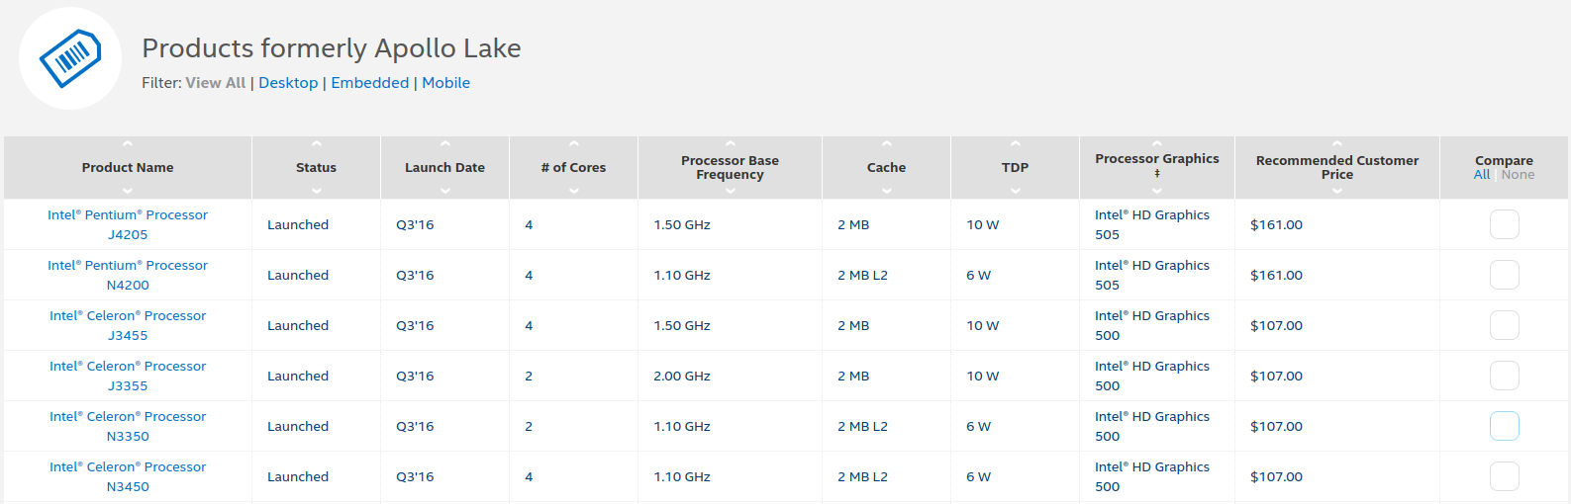Sort Cache column ascending arrow

tap(886, 144)
